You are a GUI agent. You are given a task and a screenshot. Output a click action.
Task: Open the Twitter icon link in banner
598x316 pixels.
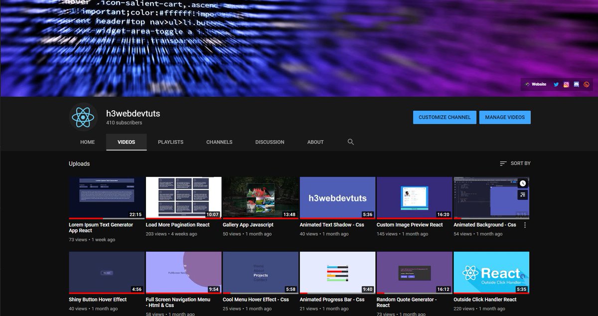[557, 85]
